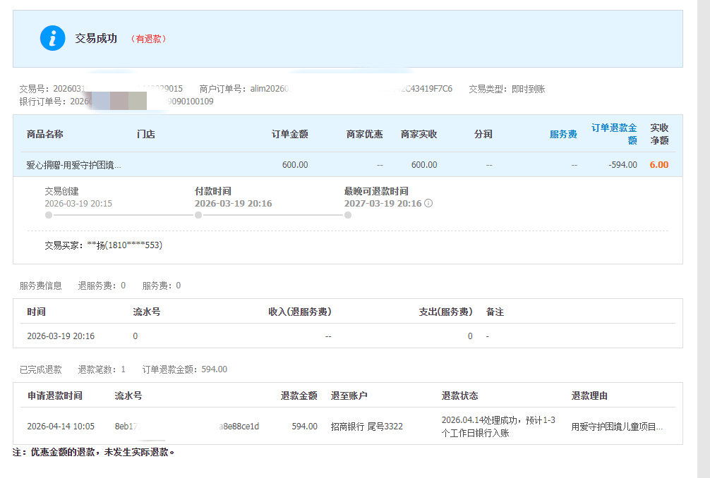Click the 付款时间 timeline dot
This screenshot has height=478, width=710.
[x=198, y=215]
